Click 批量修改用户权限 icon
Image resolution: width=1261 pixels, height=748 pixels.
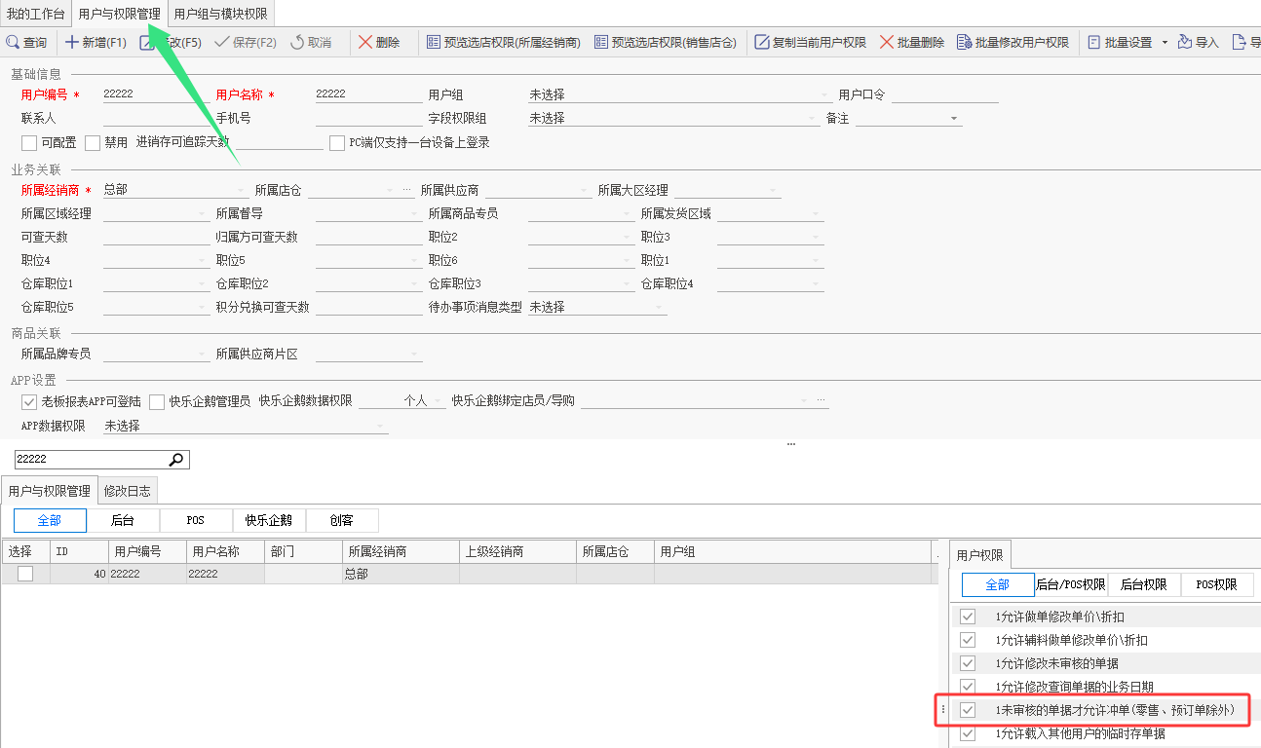click(964, 43)
